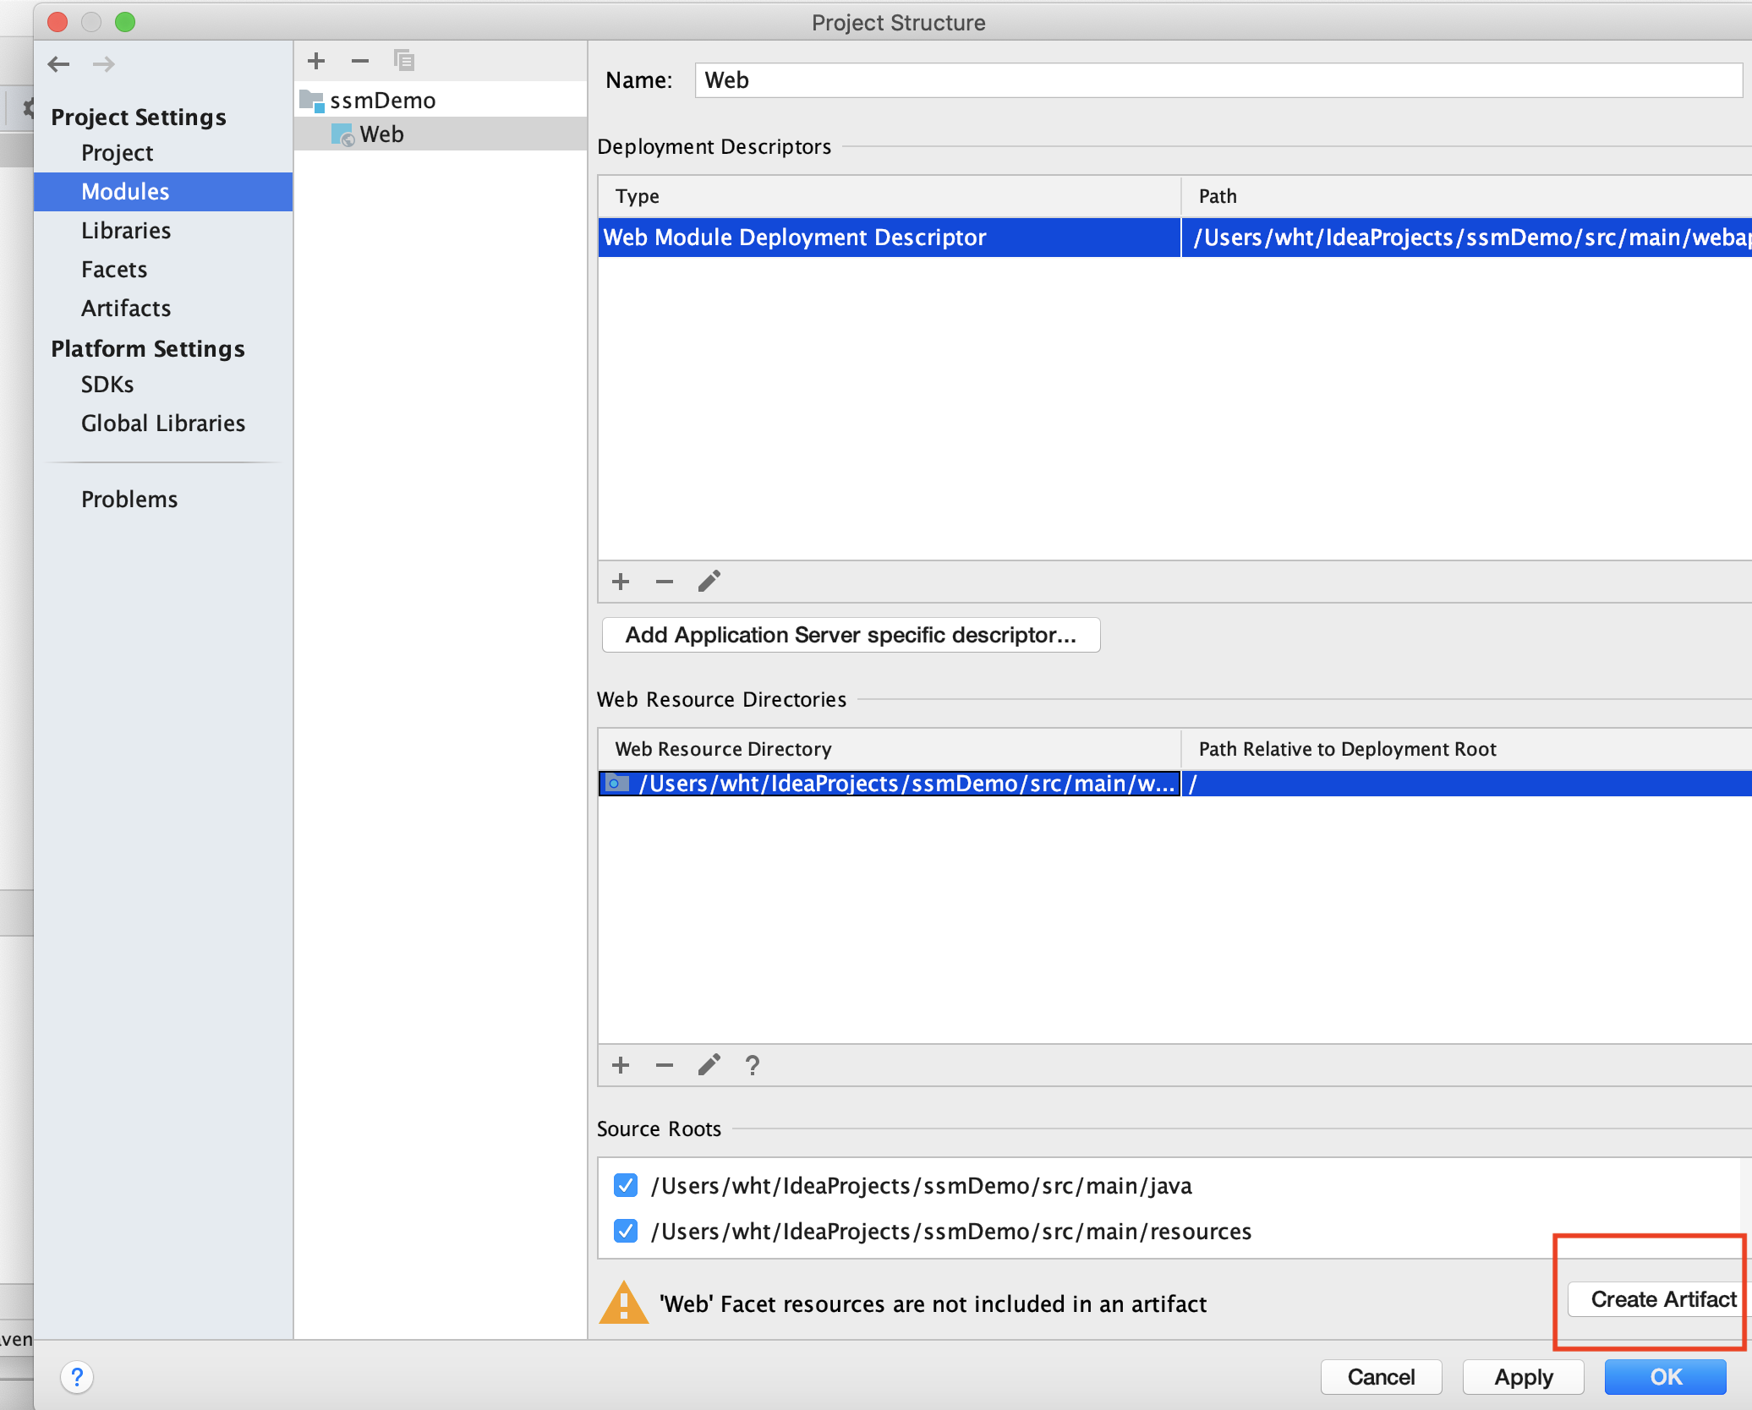Image resolution: width=1752 pixels, height=1410 pixels.
Task: Click the copy icon above module tree
Action: pos(404,61)
